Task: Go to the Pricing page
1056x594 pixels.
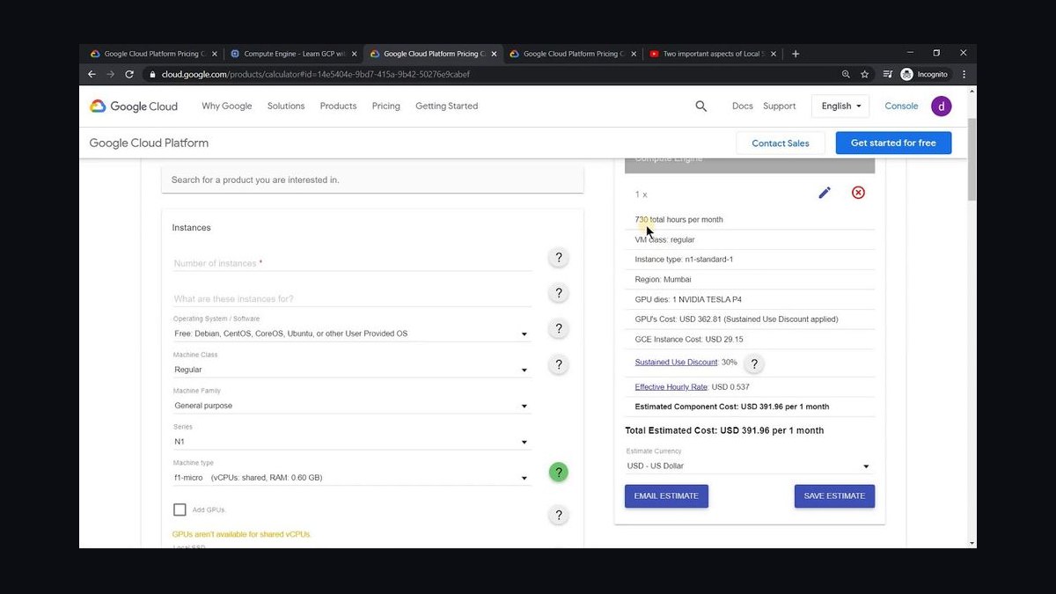Action: tap(386, 106)
